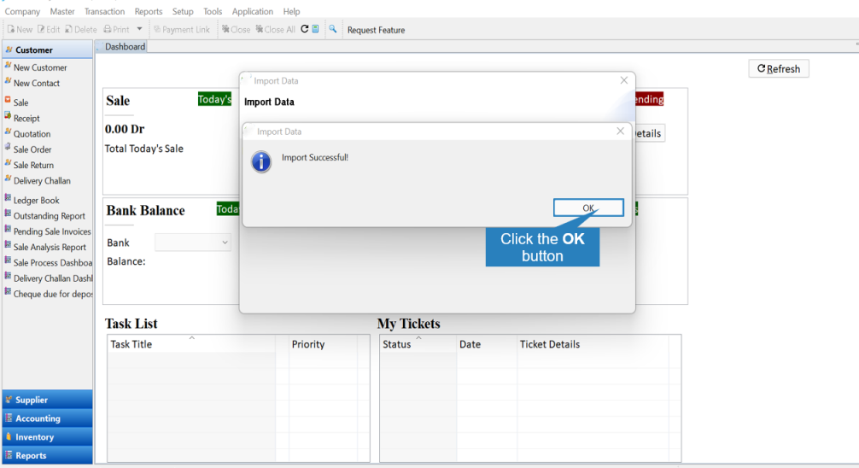This screenshot has height=468, width=859.
Task: Click the Close toolbar item
Action: (x=237, y=29)
